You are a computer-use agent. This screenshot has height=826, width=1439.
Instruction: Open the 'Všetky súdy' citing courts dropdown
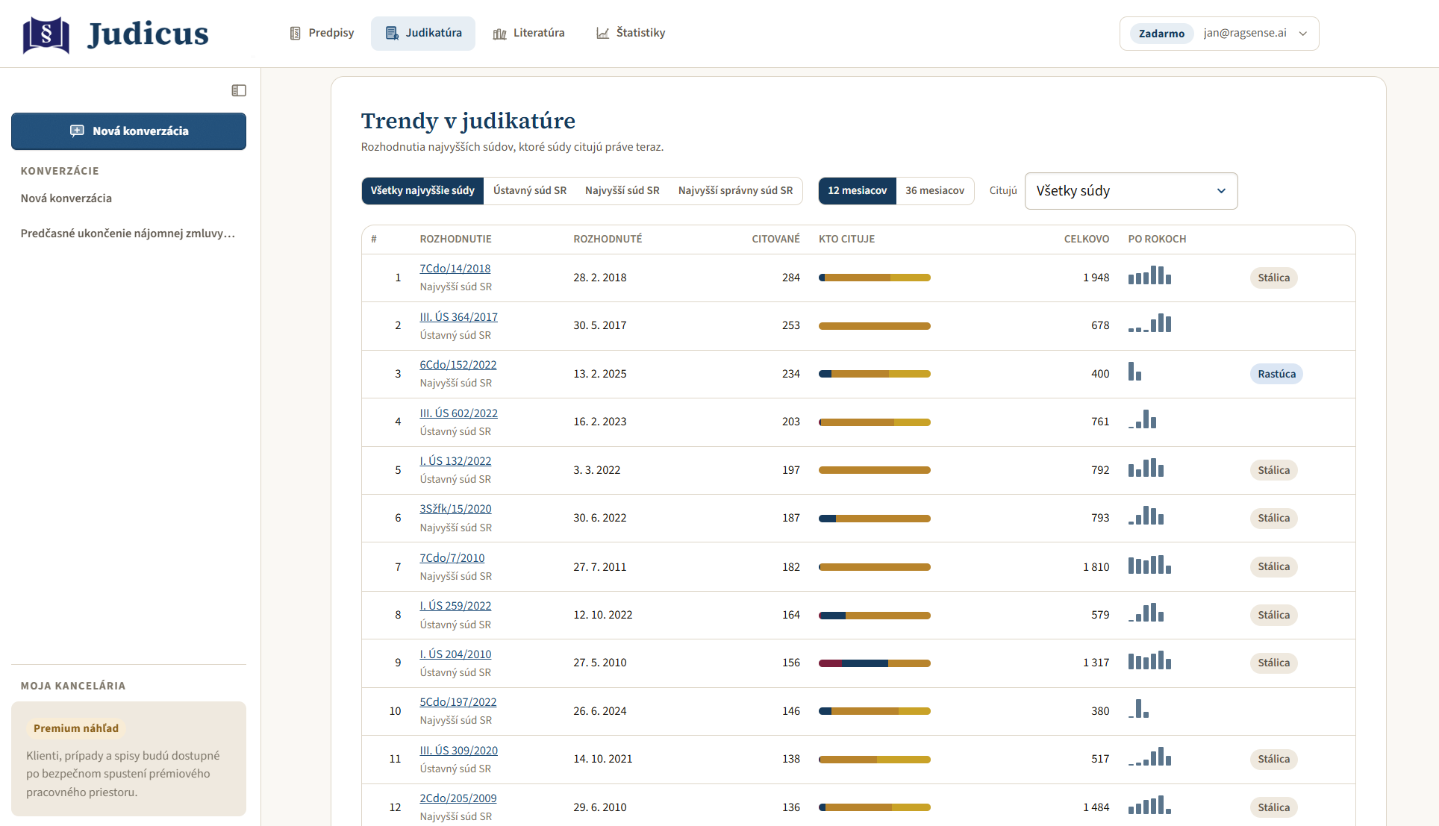(x=1131, y=191)
